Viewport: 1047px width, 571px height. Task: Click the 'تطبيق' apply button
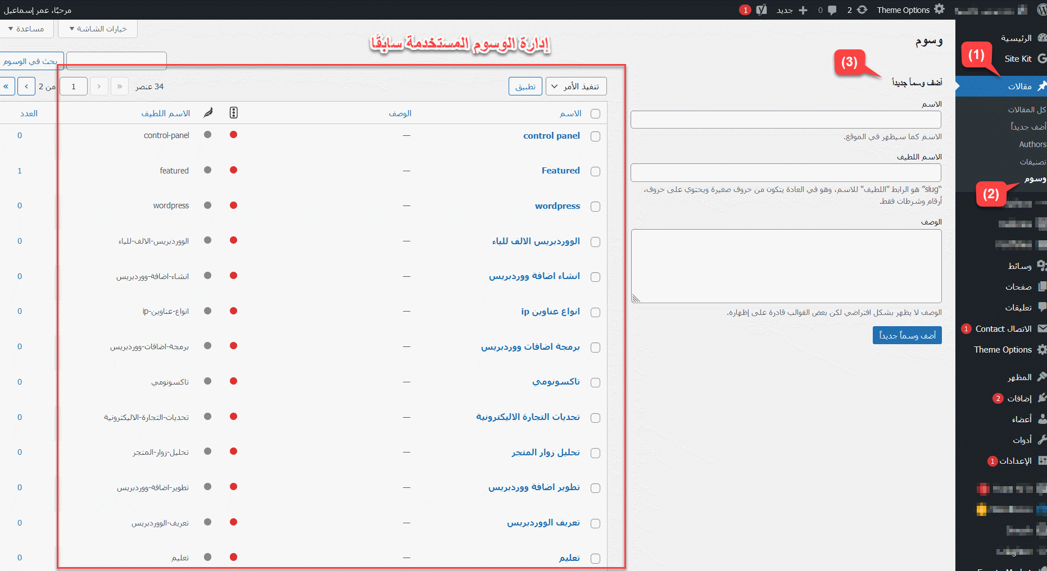pyautogui.click(x=525, y=86)
